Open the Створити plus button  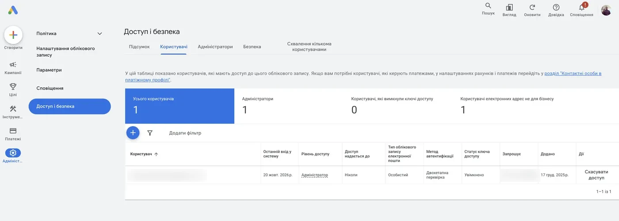(13, 35)
